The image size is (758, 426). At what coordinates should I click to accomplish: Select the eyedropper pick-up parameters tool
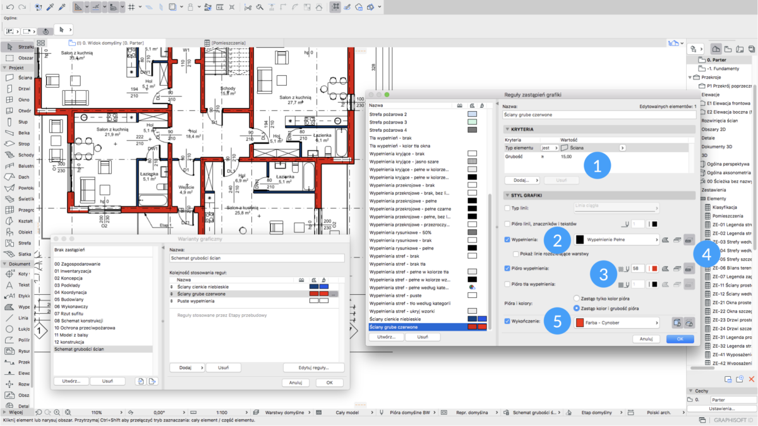49,7
